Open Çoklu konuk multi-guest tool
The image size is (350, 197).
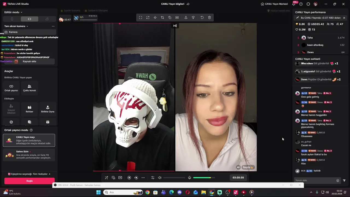pos(30,88)
